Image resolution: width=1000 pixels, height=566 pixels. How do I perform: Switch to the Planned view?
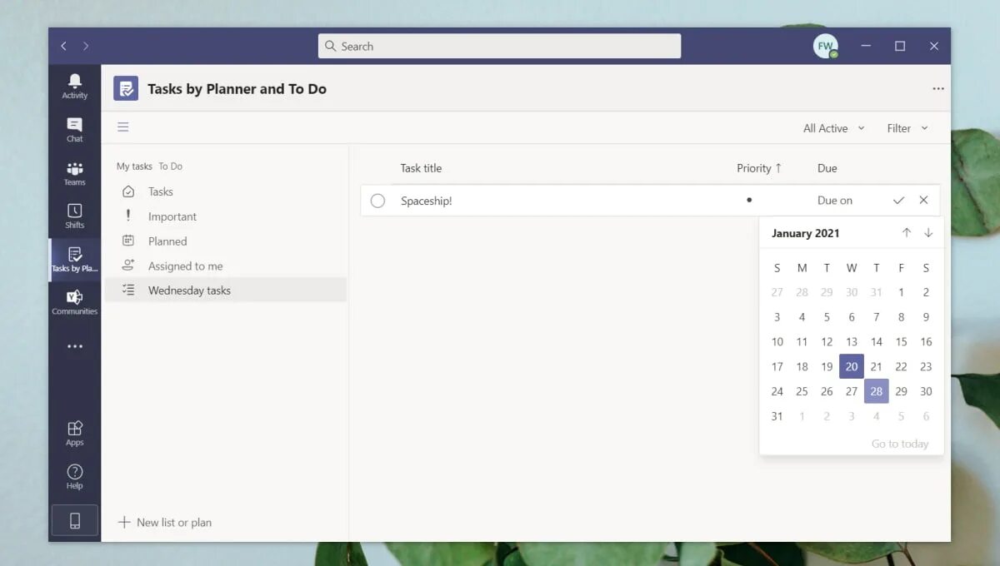(x=169, y=241)
